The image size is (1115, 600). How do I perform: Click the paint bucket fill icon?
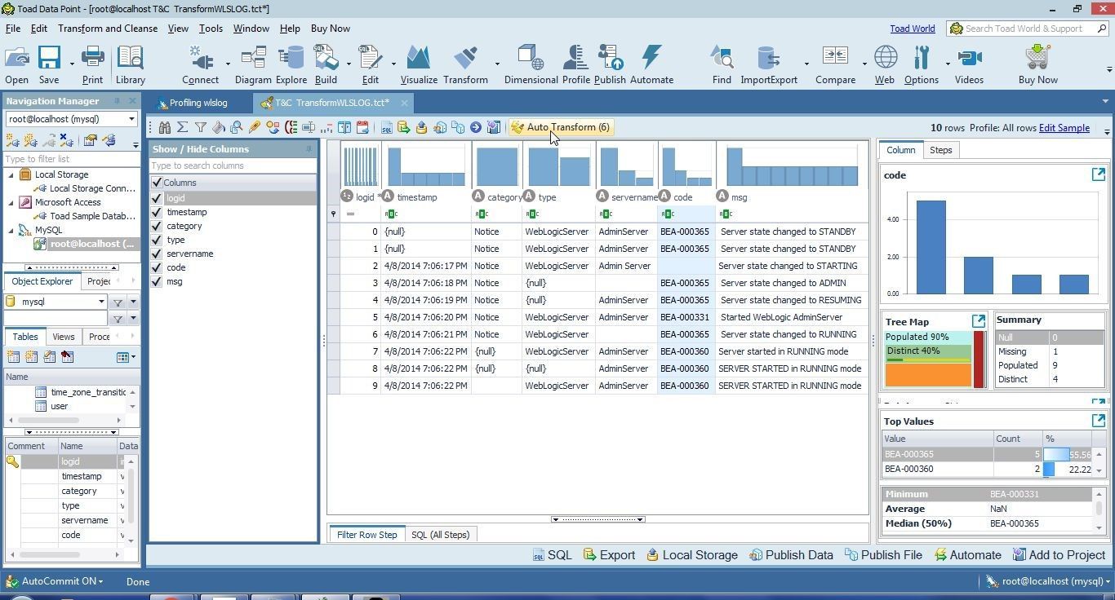click(x=219, y=127)
